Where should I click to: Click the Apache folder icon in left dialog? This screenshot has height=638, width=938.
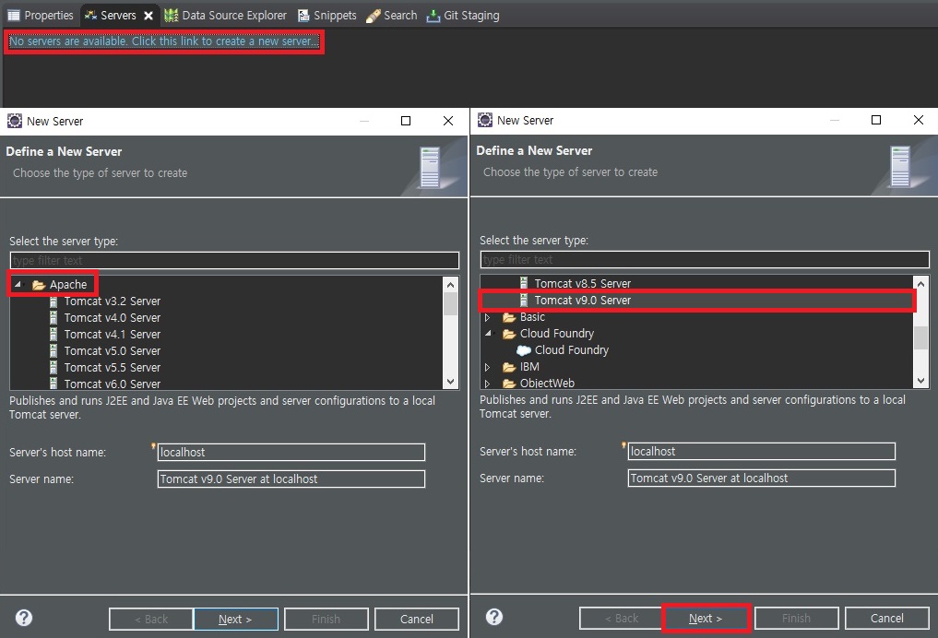(x=39, y=285)
